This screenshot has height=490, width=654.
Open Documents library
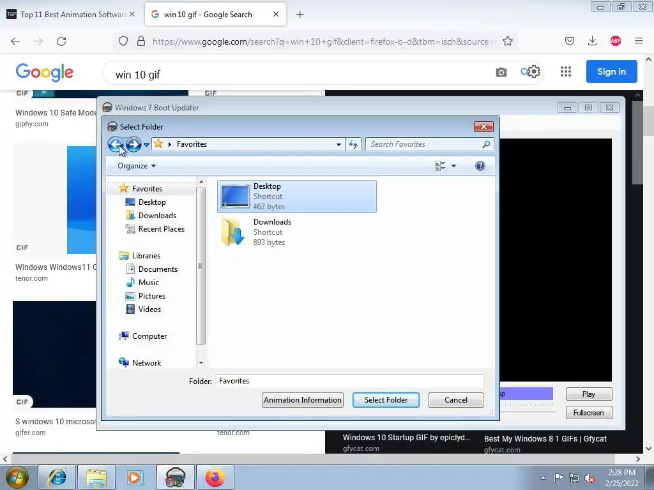click(x=158, y=269)
